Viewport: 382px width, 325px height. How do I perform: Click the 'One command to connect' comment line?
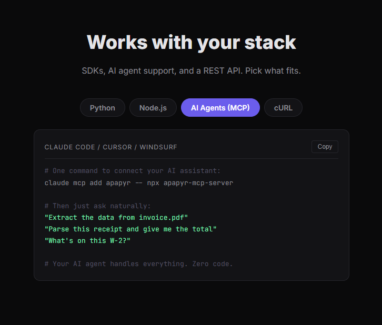[x=132, y=171]
